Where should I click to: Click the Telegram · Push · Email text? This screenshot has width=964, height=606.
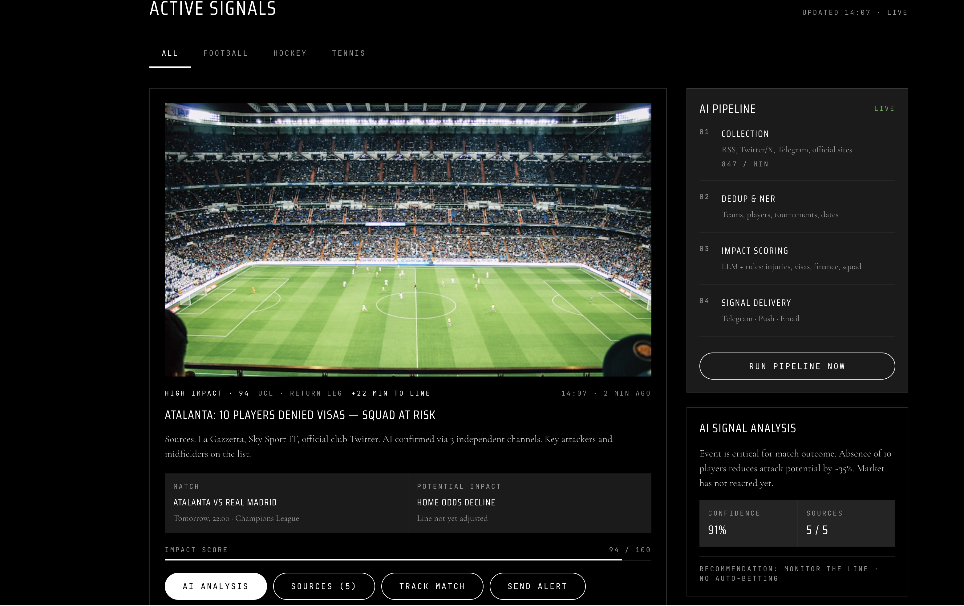760,319
